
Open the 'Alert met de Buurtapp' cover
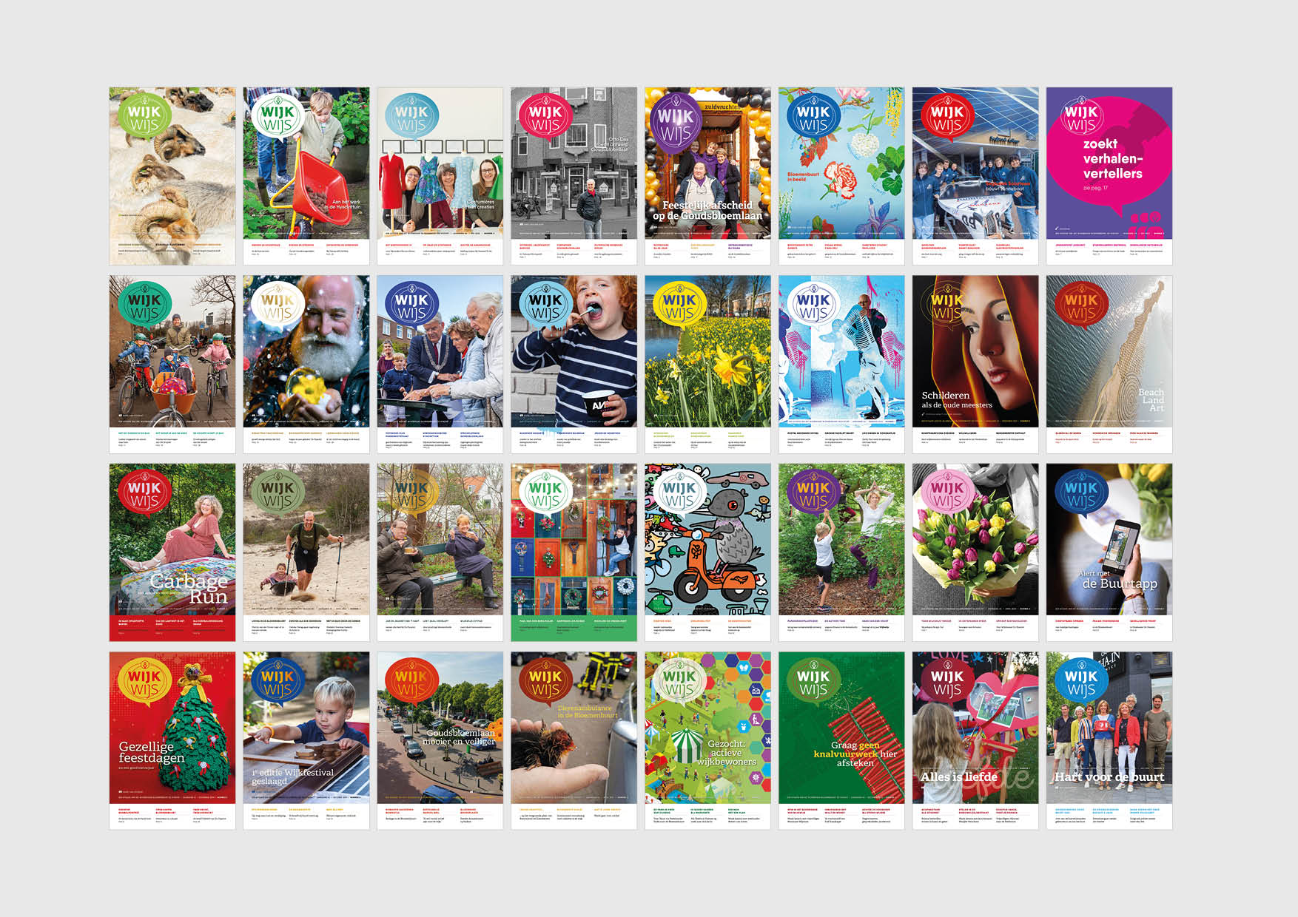pyautogui.click(x=1109, y=552)
